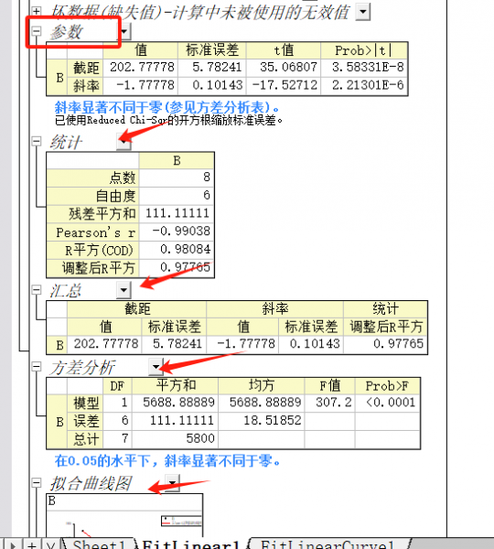The height and width of the screenshot is (549, 494).
Task: Click the 点数 value 8
Action: [177, 178]
